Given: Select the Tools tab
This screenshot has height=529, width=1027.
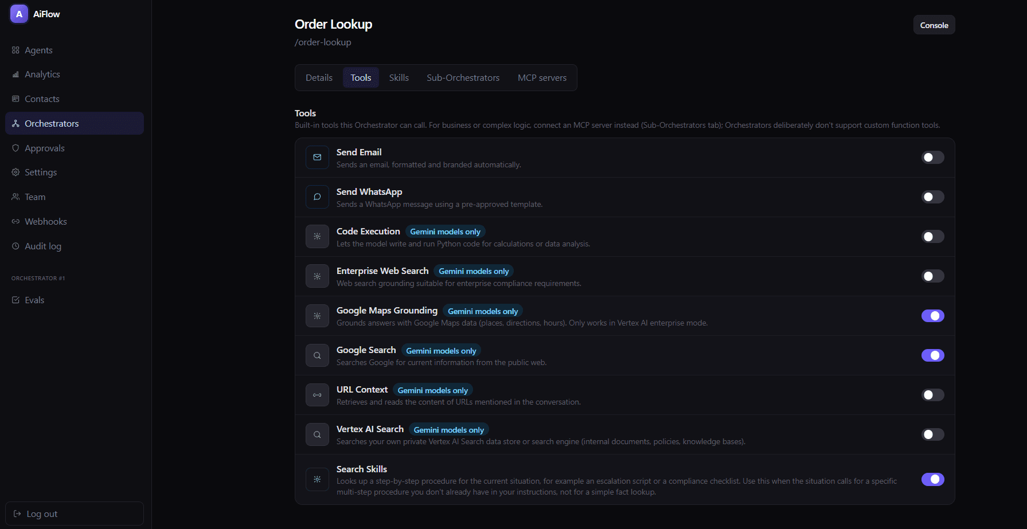Looking at the screenshot, I should (x=361, y=77).
